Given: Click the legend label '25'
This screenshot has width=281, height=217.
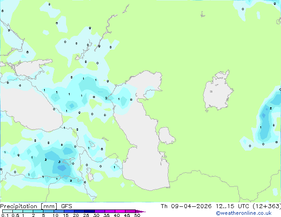Looking at the screenshot, I should [x=86, y=215].
